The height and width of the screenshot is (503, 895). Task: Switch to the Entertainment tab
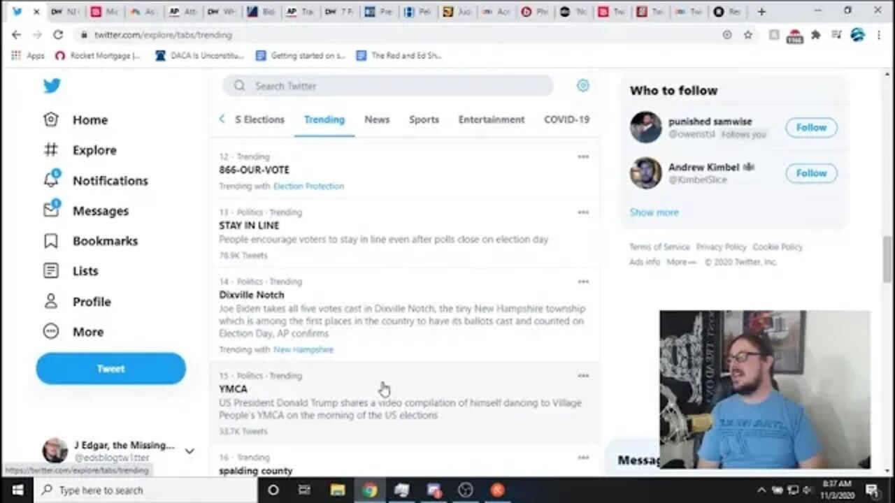(x=491, y=119)
